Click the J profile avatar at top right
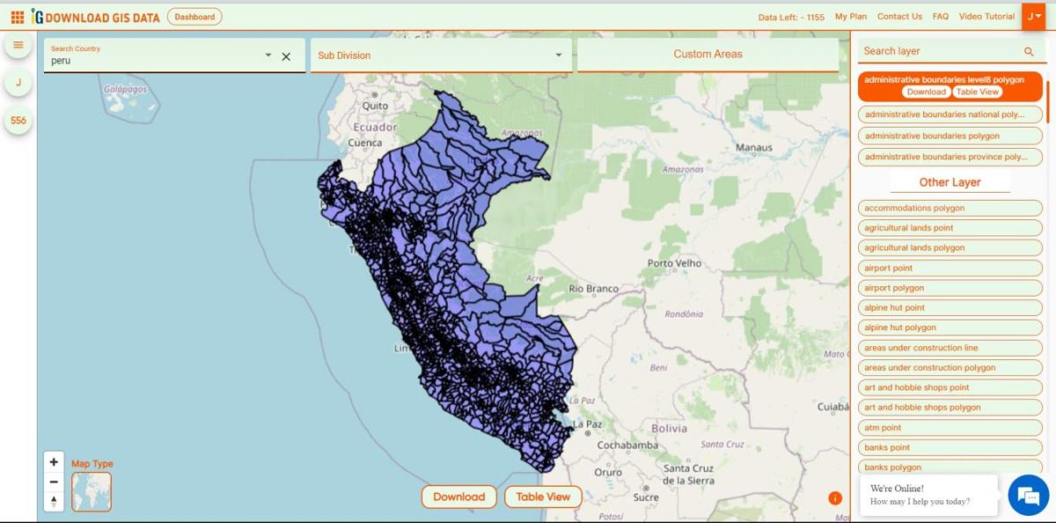Image resolution: width=1056 pixels, height=523 pixels. [x=1036, y=15]
